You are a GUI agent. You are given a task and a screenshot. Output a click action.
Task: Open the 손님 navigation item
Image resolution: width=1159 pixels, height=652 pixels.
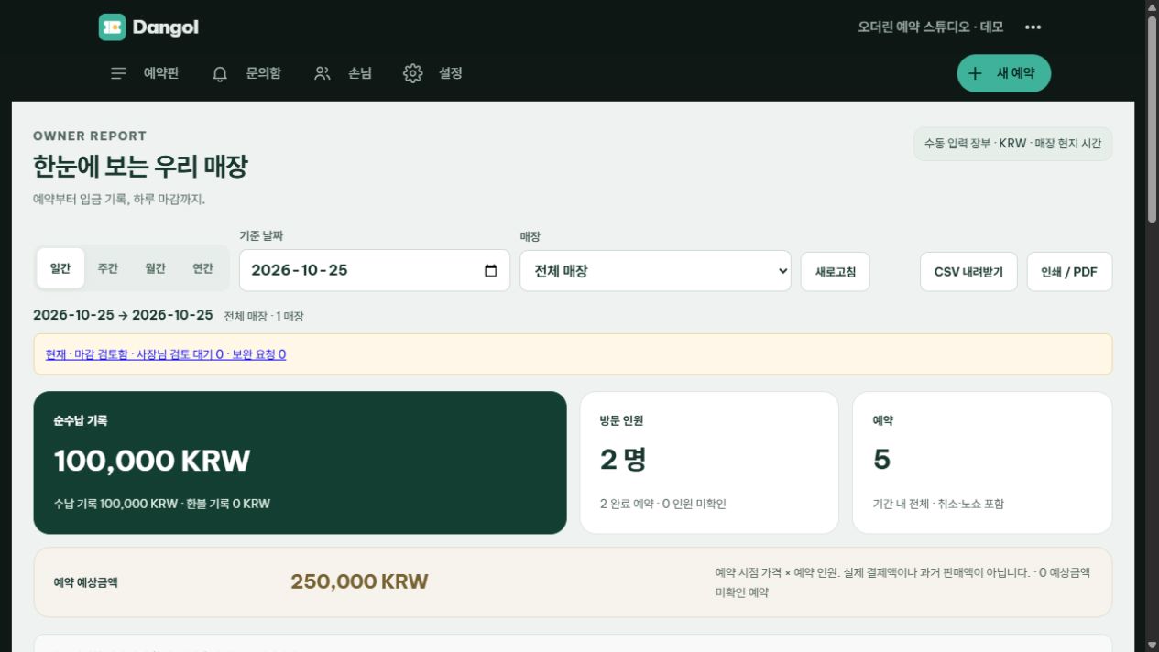coord(343,73)
